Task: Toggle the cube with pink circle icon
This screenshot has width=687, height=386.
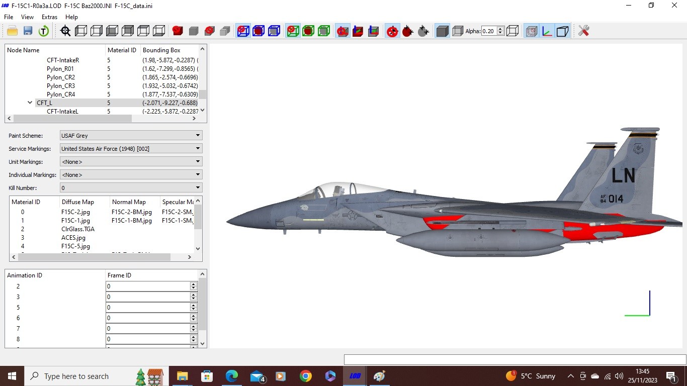Action: click(x=532, y=31)
